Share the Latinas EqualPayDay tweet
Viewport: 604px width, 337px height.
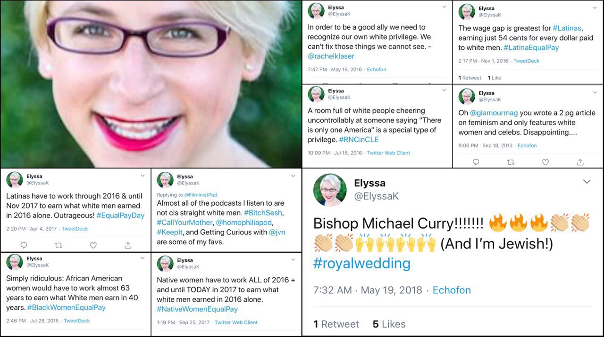click(x=128, y=245)
